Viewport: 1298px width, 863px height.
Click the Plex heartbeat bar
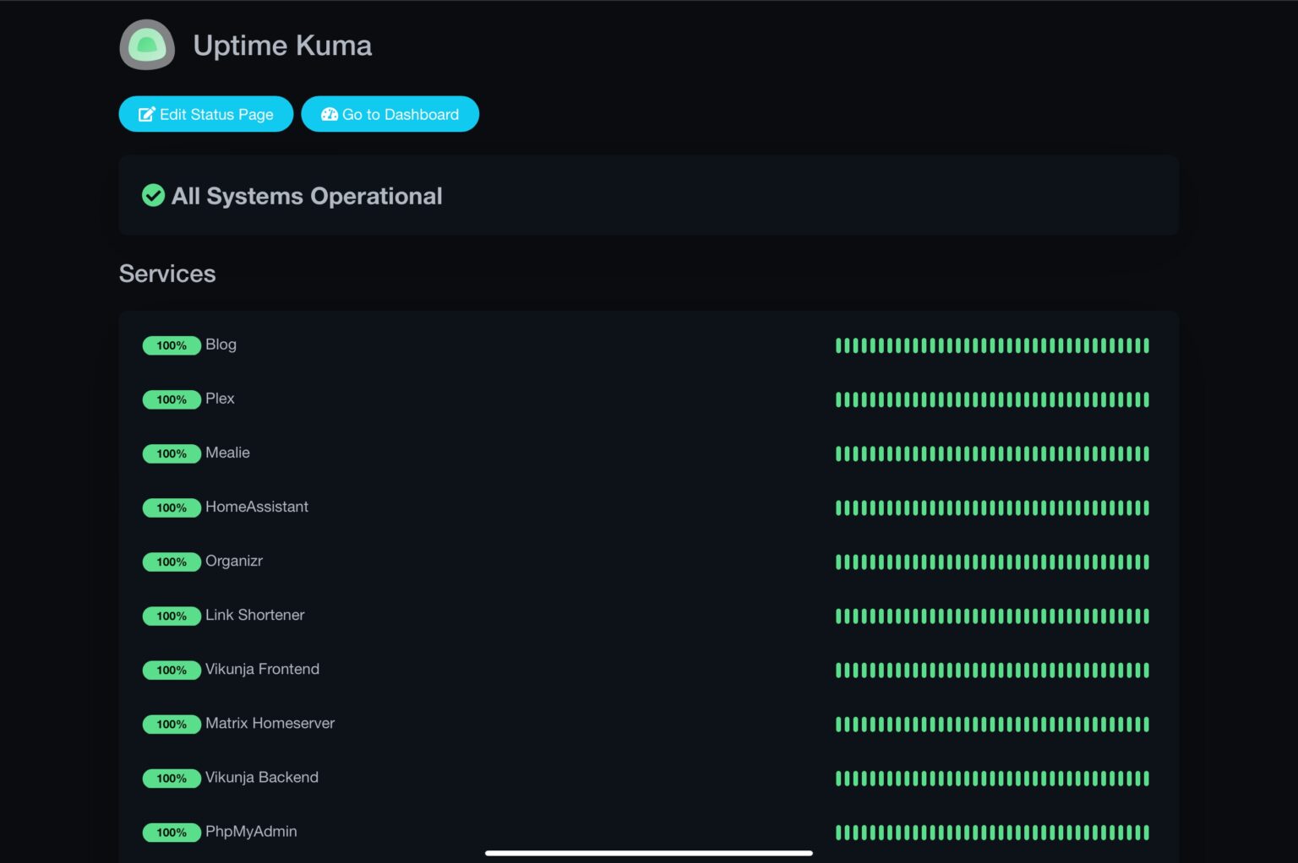pyautogui.click(x=992, y=399)
